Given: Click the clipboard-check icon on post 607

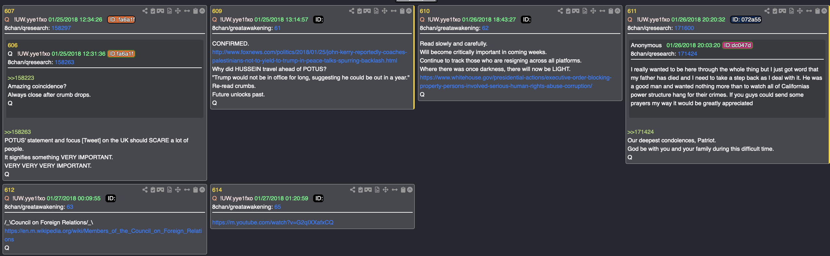Looking at the screenshot, I should tap(153, 11).
